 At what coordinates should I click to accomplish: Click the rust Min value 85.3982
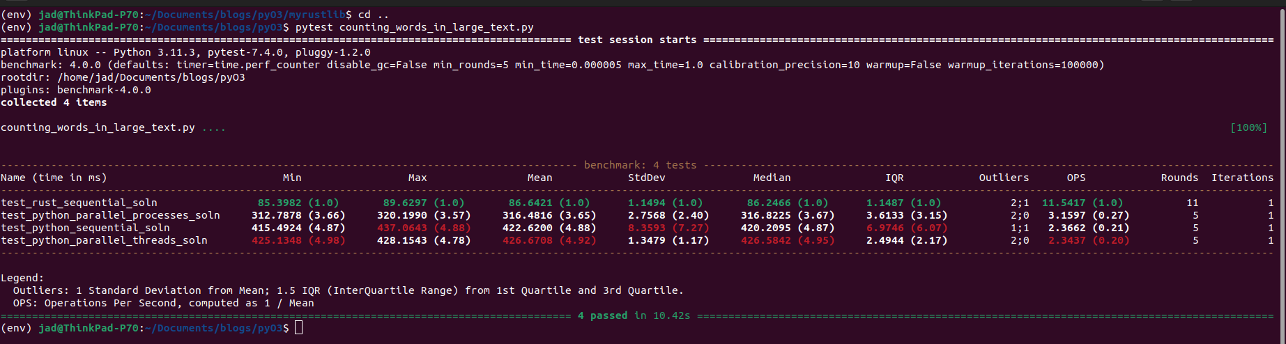(x=280, y=203)
